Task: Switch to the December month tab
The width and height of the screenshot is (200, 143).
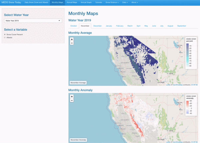Action: (97, 26)
